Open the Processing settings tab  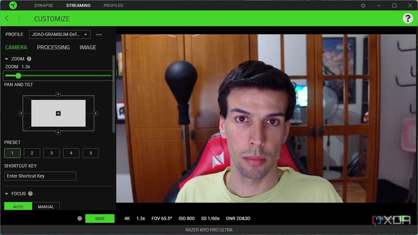pos(53,47)
